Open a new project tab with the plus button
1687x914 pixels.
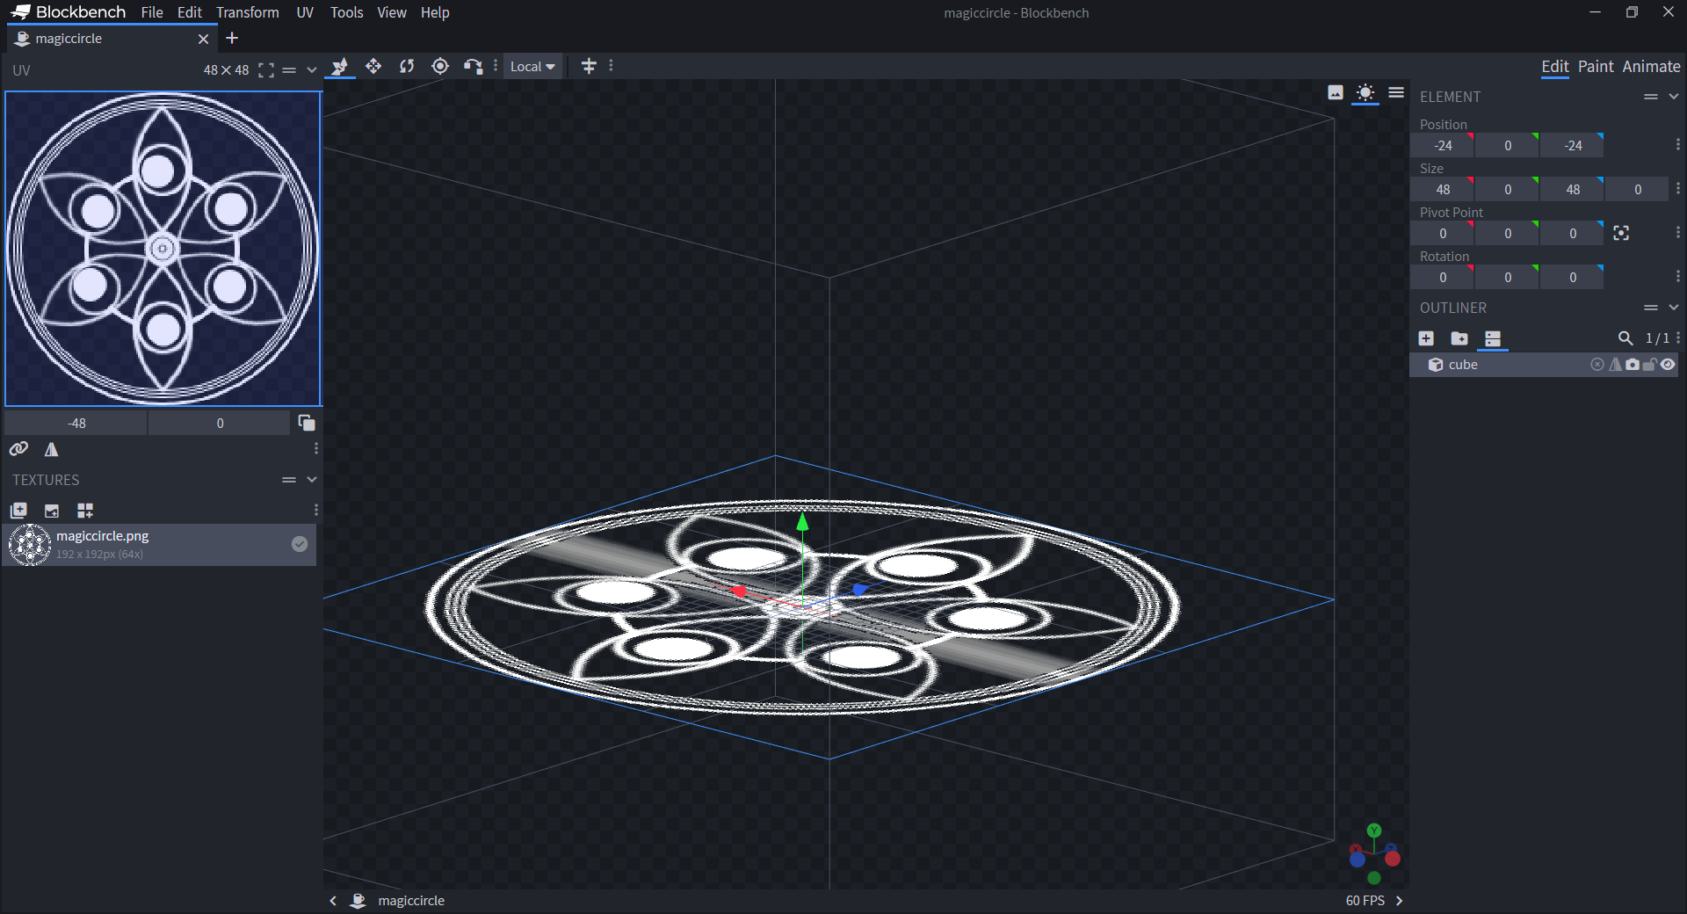point(232,38)
